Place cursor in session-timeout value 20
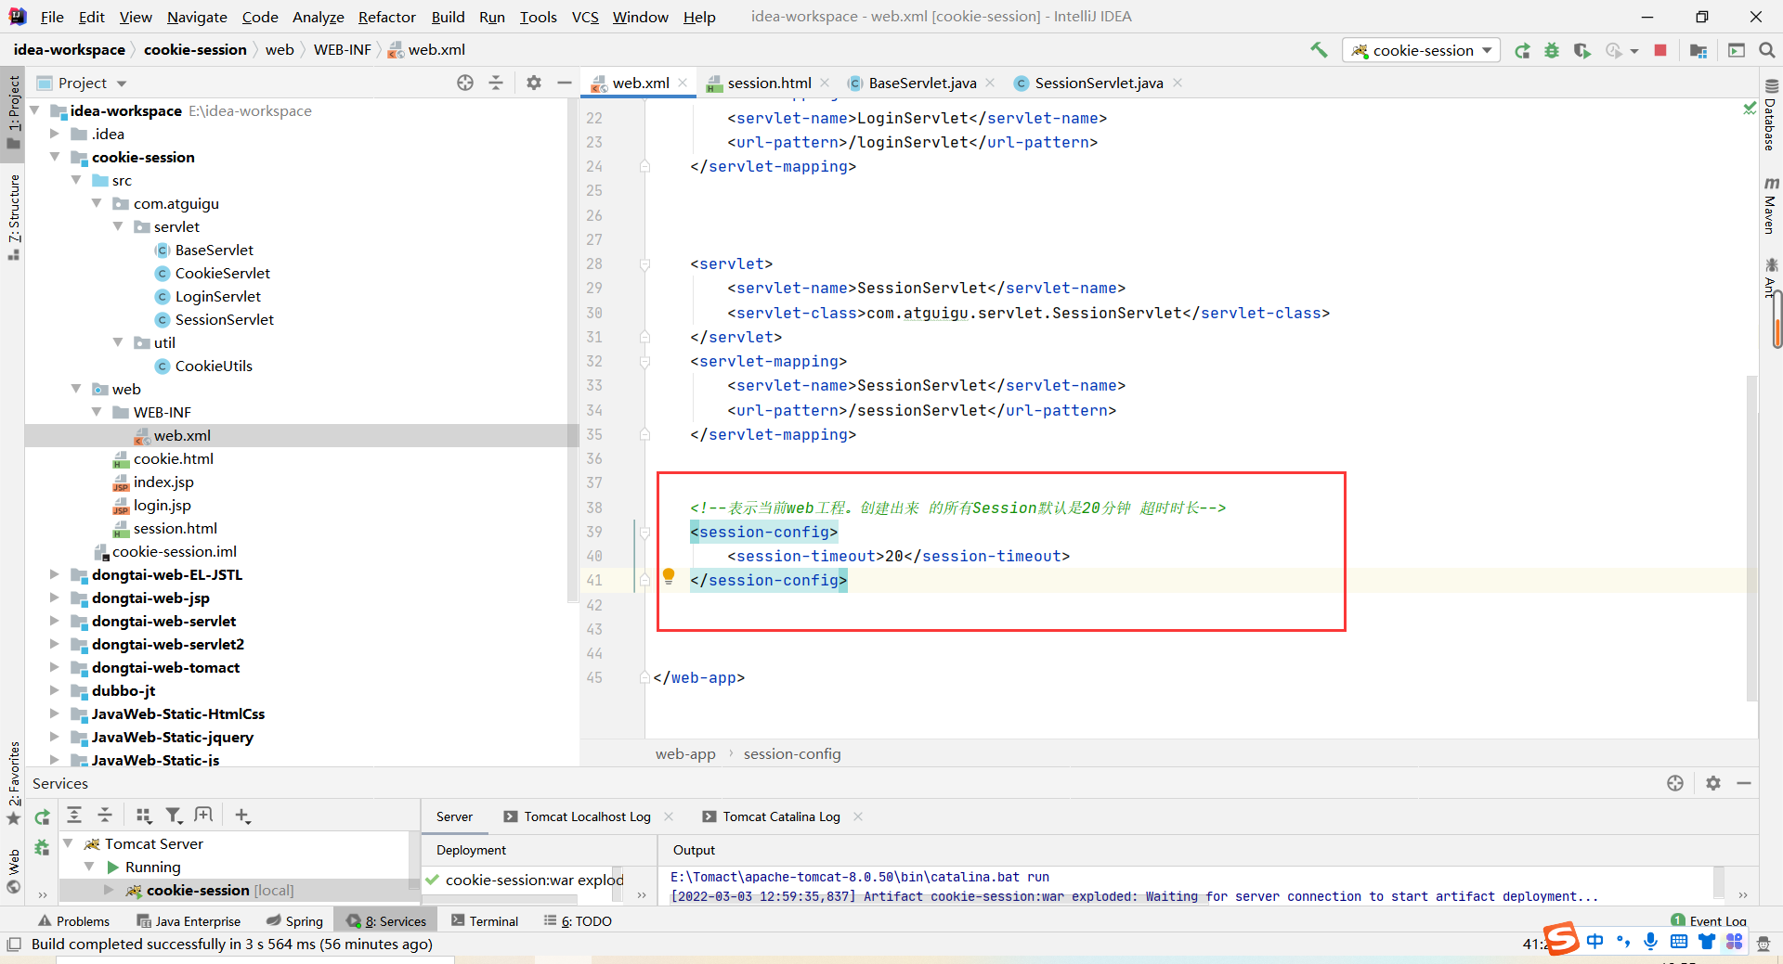 (893, 556)
